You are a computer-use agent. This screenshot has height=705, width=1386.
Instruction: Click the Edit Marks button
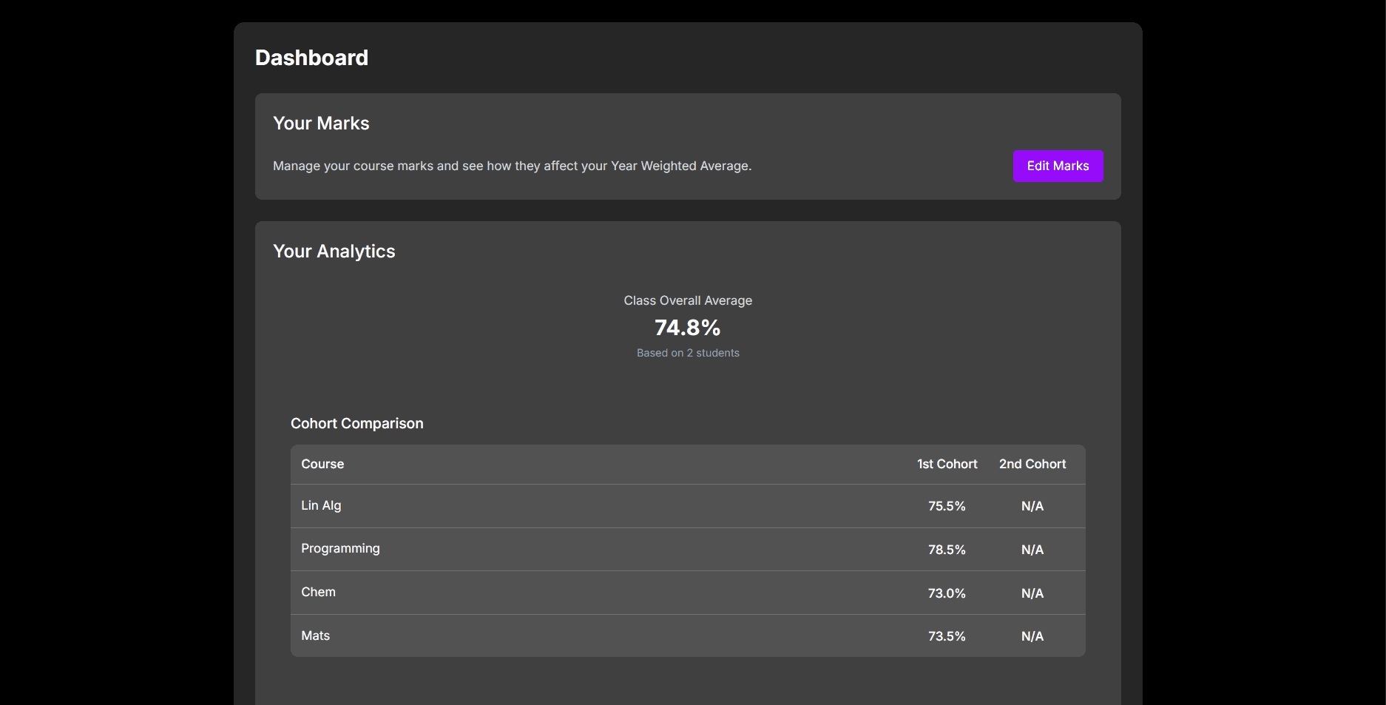pos(1058,166)
